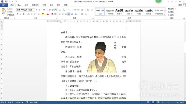Click the Increase Indent icon
This screenshot has height=104, width=186.
[x=78, y=10]
